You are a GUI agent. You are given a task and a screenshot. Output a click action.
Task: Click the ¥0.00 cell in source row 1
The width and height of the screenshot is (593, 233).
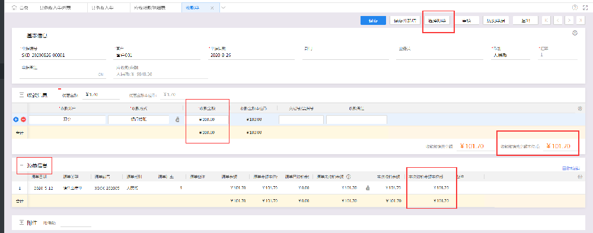[303, 188]
